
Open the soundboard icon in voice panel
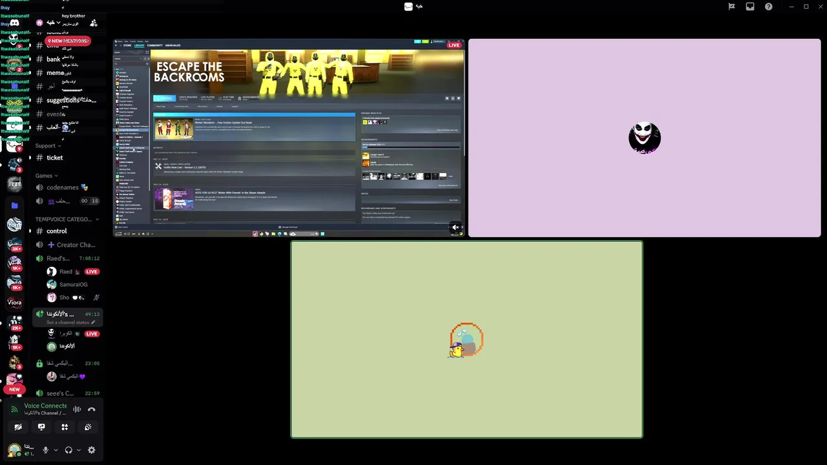(88, 427)
